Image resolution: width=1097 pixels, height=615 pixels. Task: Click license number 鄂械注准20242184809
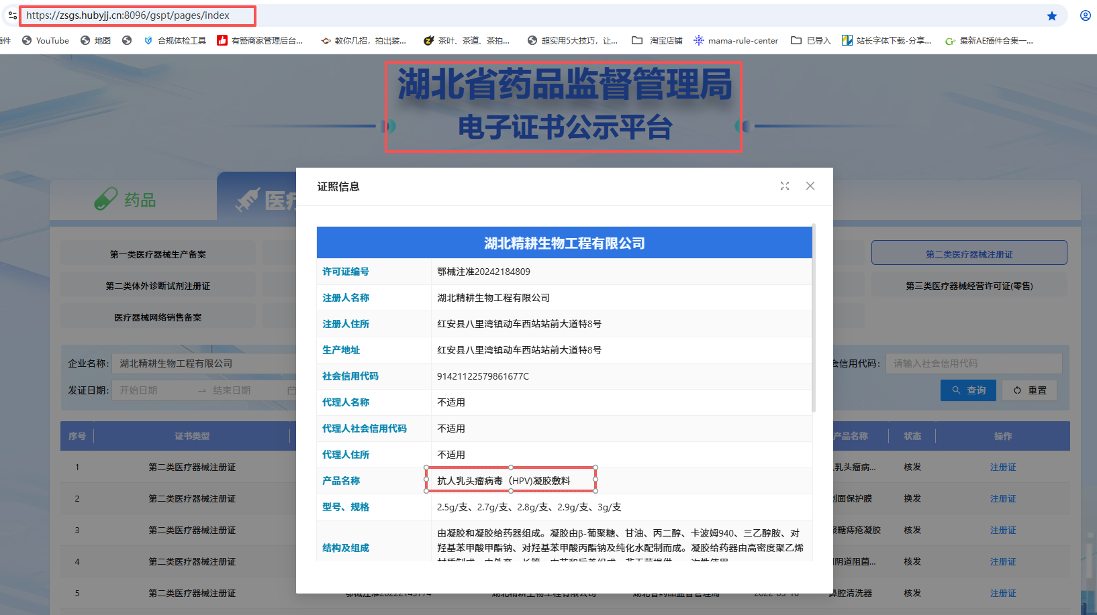pos(483,272)
